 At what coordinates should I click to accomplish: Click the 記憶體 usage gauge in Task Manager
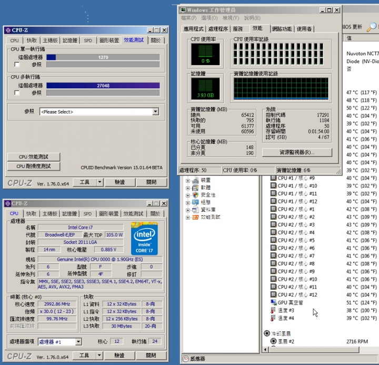(x=205, y=88)
